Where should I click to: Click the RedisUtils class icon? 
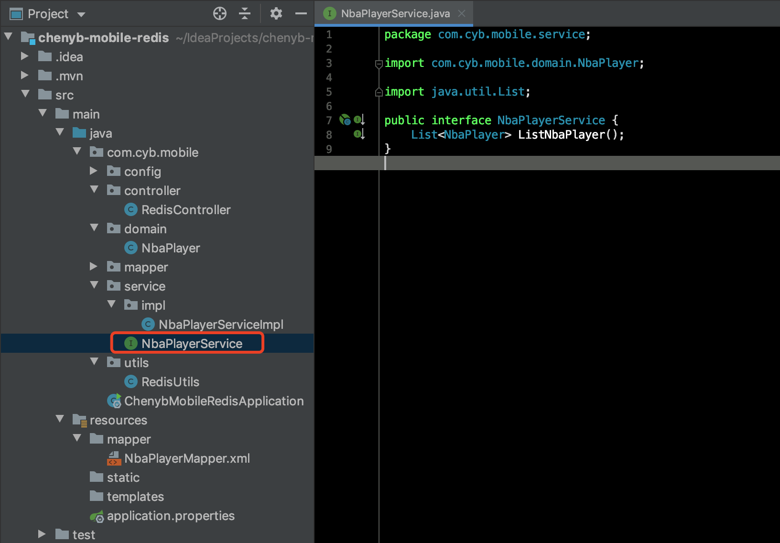click(x=131, y=381)
